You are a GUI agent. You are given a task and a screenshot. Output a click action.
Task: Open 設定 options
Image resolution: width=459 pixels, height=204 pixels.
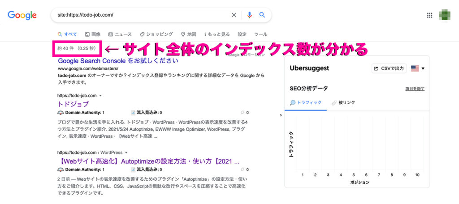tap(242, 34)
